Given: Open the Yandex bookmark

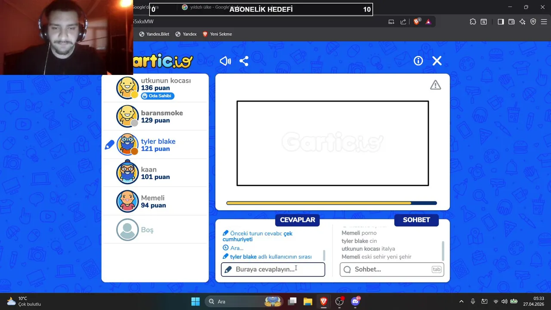Looking at the screenshot, I should pyautogui.click(x=186, y=34).
